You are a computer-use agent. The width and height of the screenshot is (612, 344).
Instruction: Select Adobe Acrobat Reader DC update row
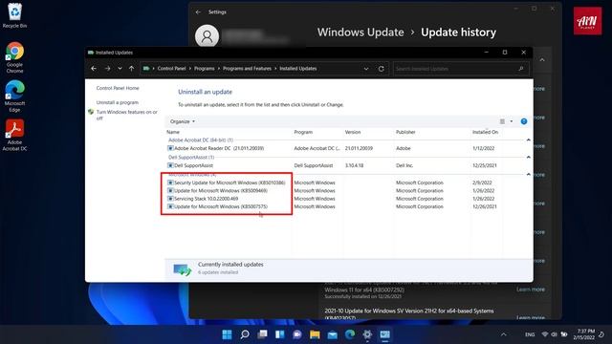334,149
